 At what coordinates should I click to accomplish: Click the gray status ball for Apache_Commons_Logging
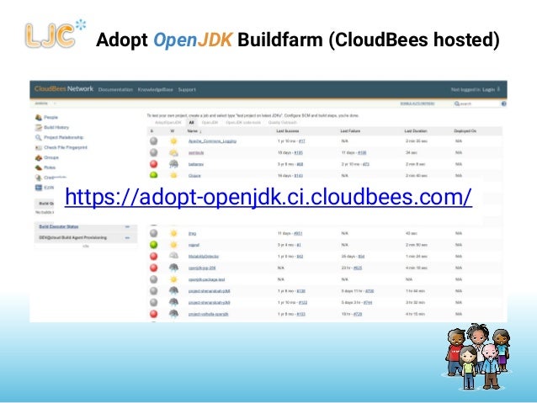coord(154,141)
